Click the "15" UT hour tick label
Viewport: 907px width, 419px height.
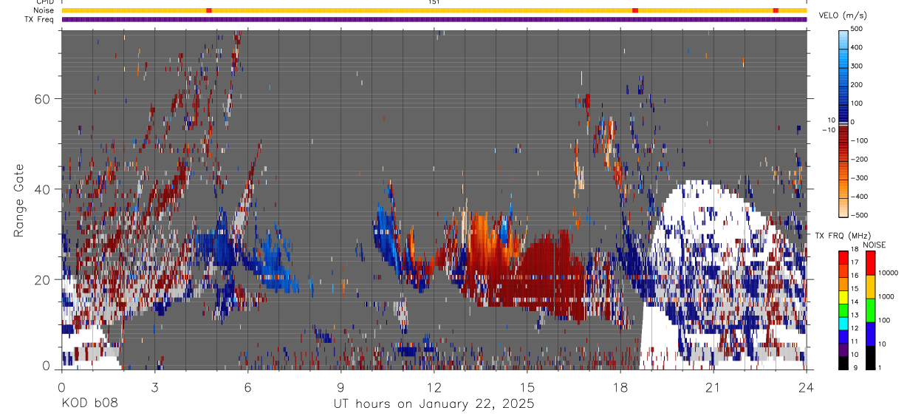tap(527, 387)
